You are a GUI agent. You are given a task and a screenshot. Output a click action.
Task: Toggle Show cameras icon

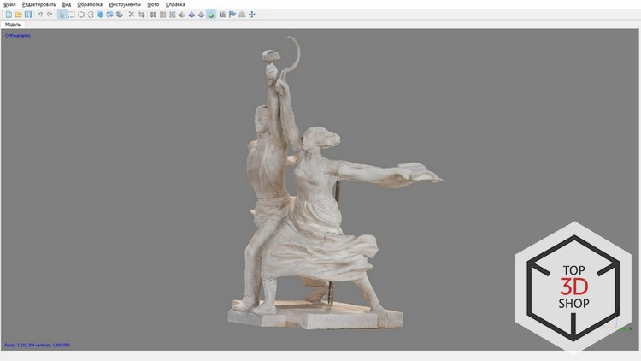click(x=223, y=15)
